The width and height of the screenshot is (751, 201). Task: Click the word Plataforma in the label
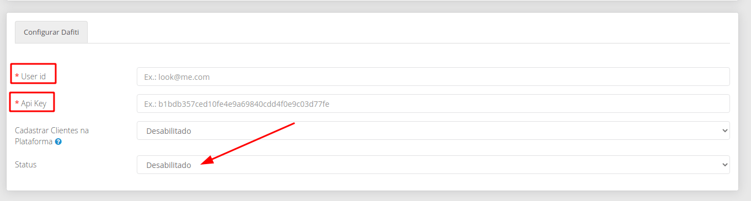(34, 142)
